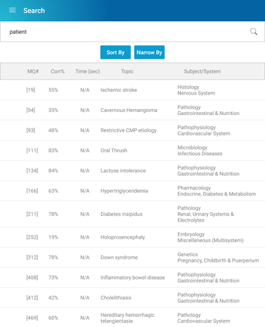This screenshot has height=327, width=265.
Task: Open the Holoprosencephaly question
Action: 132,237
